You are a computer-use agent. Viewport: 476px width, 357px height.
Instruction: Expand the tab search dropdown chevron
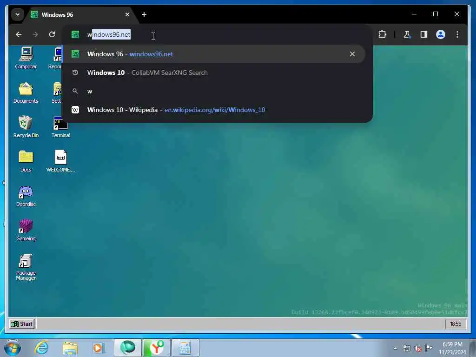coord(18,14)
